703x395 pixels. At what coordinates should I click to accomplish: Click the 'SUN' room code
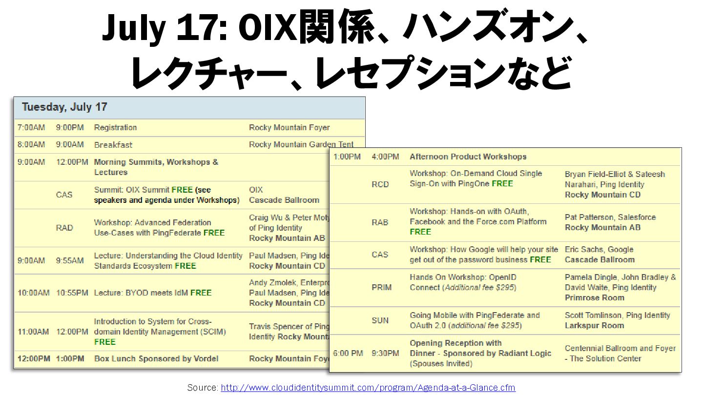[x=380, y=321]
